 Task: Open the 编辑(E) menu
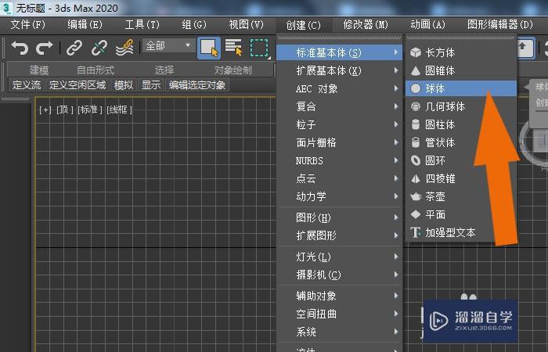click(85, 25)
